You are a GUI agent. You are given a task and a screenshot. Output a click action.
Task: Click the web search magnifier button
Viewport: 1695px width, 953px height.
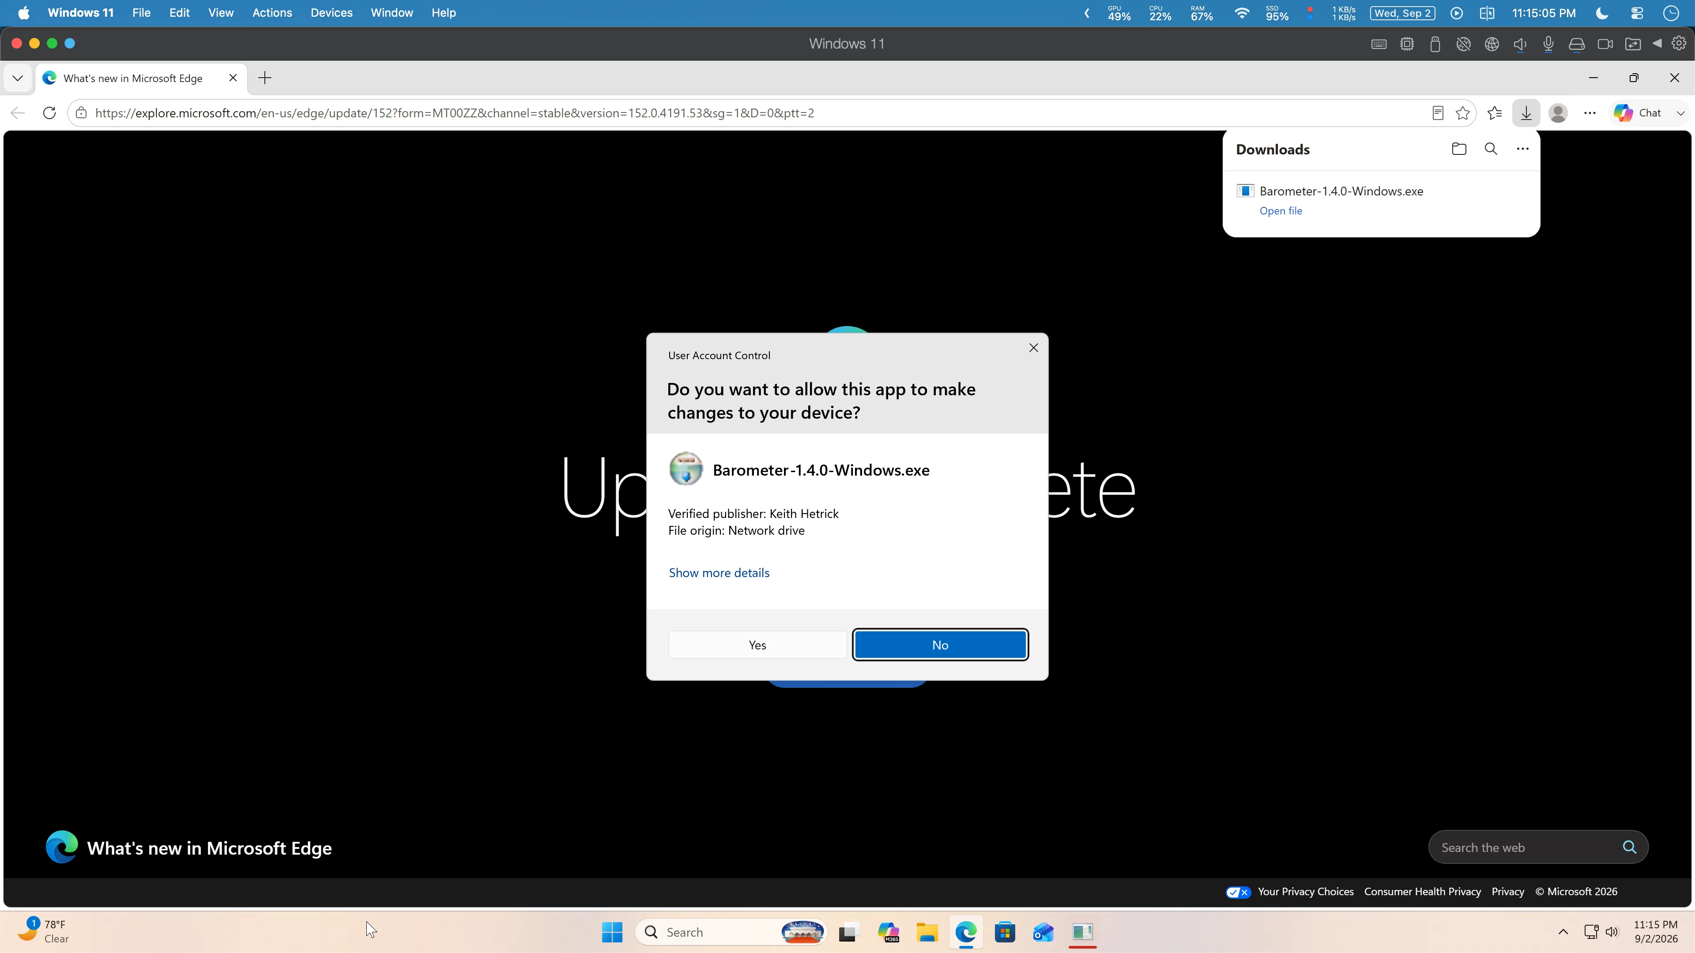(1629, 847)
